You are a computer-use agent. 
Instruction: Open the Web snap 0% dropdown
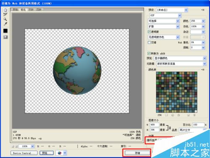[198, 42]
